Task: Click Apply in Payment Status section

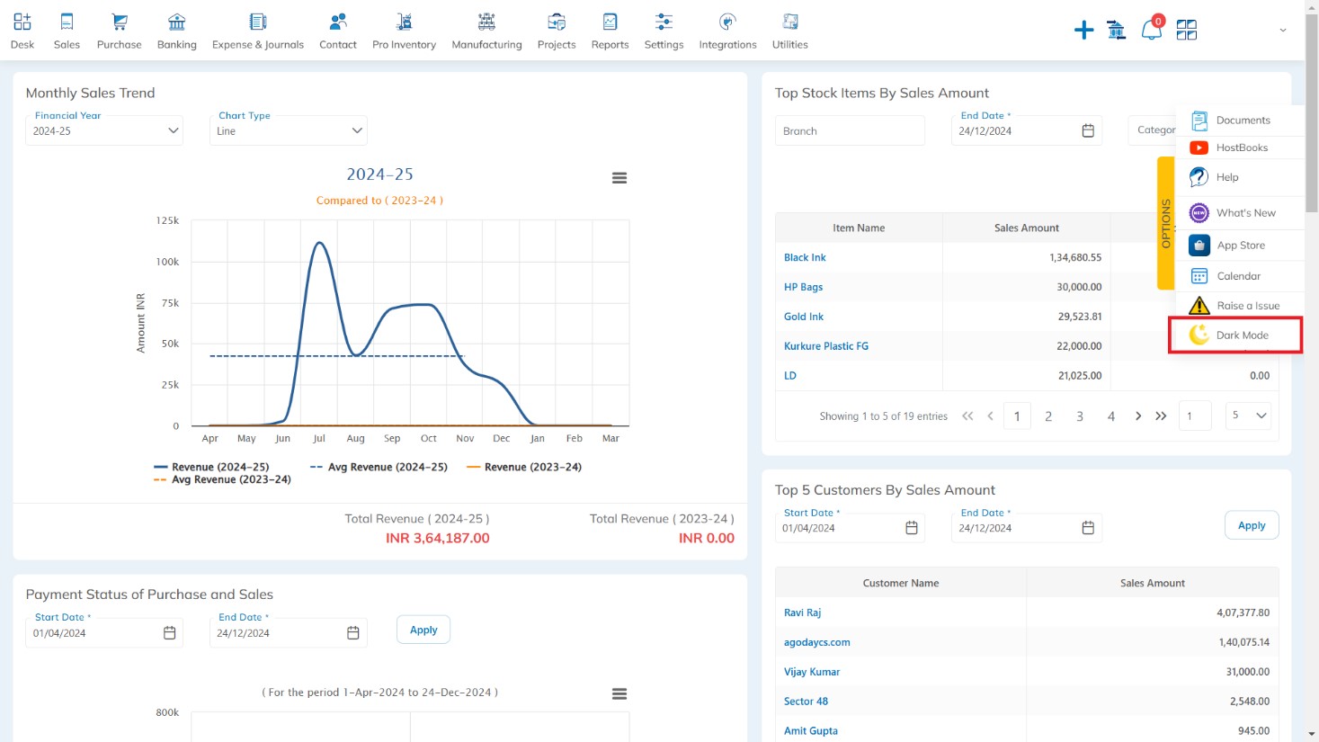Action: click(423, 630)
